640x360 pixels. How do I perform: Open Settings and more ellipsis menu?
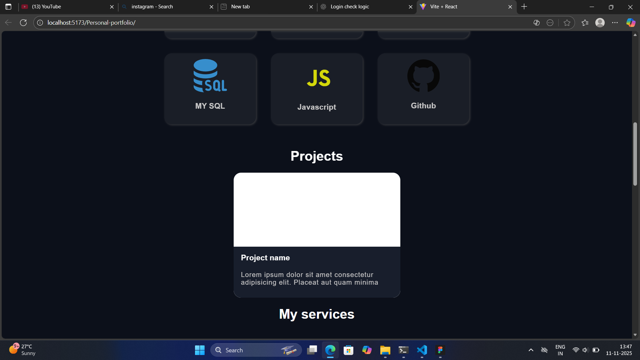[615, 23]
